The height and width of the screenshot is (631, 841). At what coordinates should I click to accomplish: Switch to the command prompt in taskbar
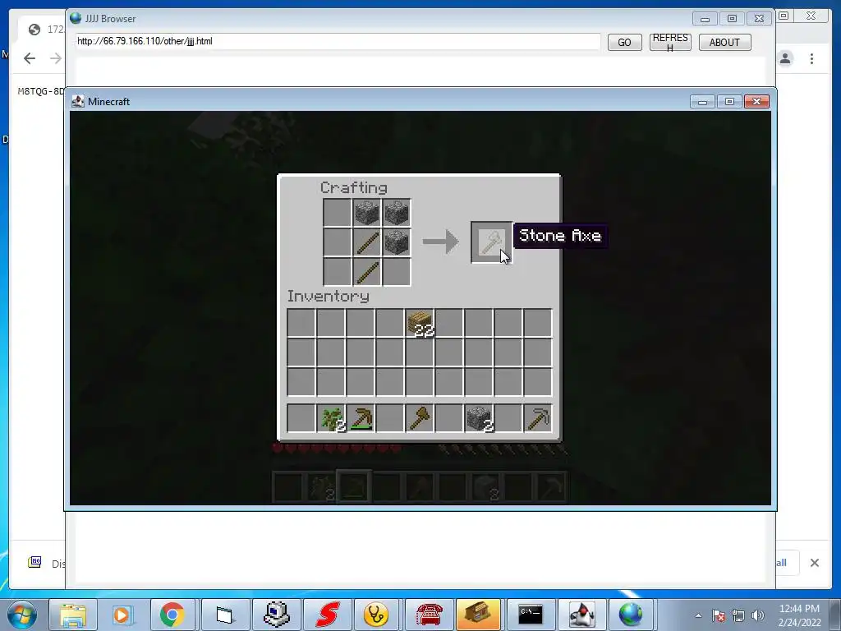(x=530, y=615)
